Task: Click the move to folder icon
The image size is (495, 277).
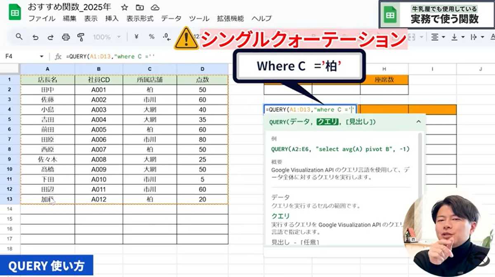Action: [x=140, y=8]
